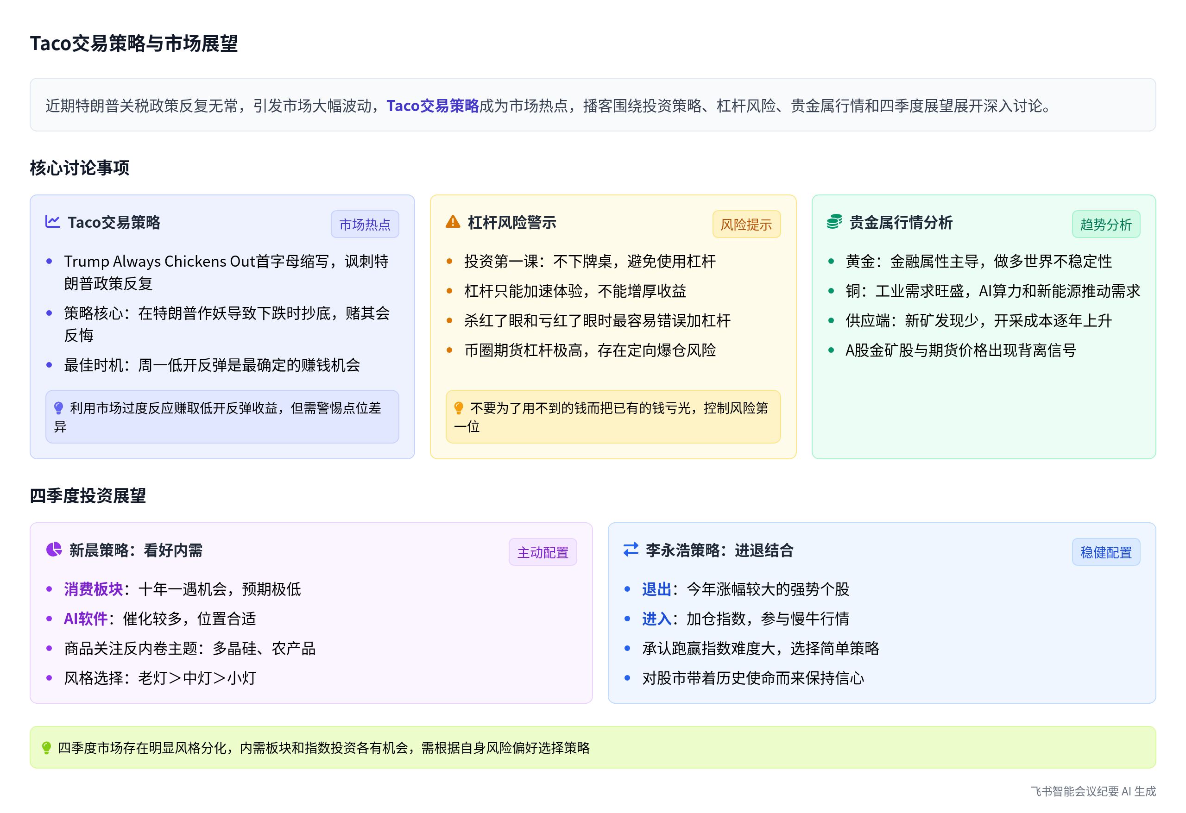This screenshot has width=1186, height=813.
Task: Click the lightbulb icon in yellow tip box
Action: coord(459,408)
